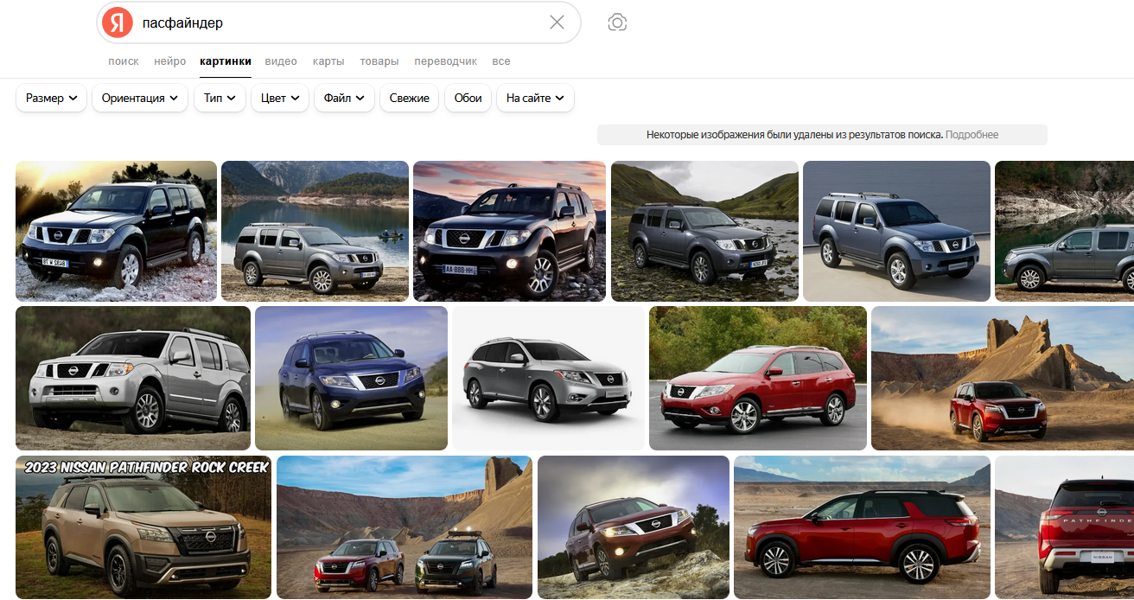Image resolution: width=1134 pixels, height=600 pixels.
Task: Expand the Ориентация filter dropdown
Action: pos(140,99)
